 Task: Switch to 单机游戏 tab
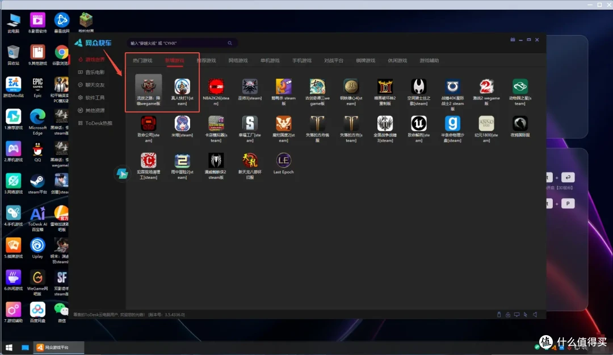[270, 61]
